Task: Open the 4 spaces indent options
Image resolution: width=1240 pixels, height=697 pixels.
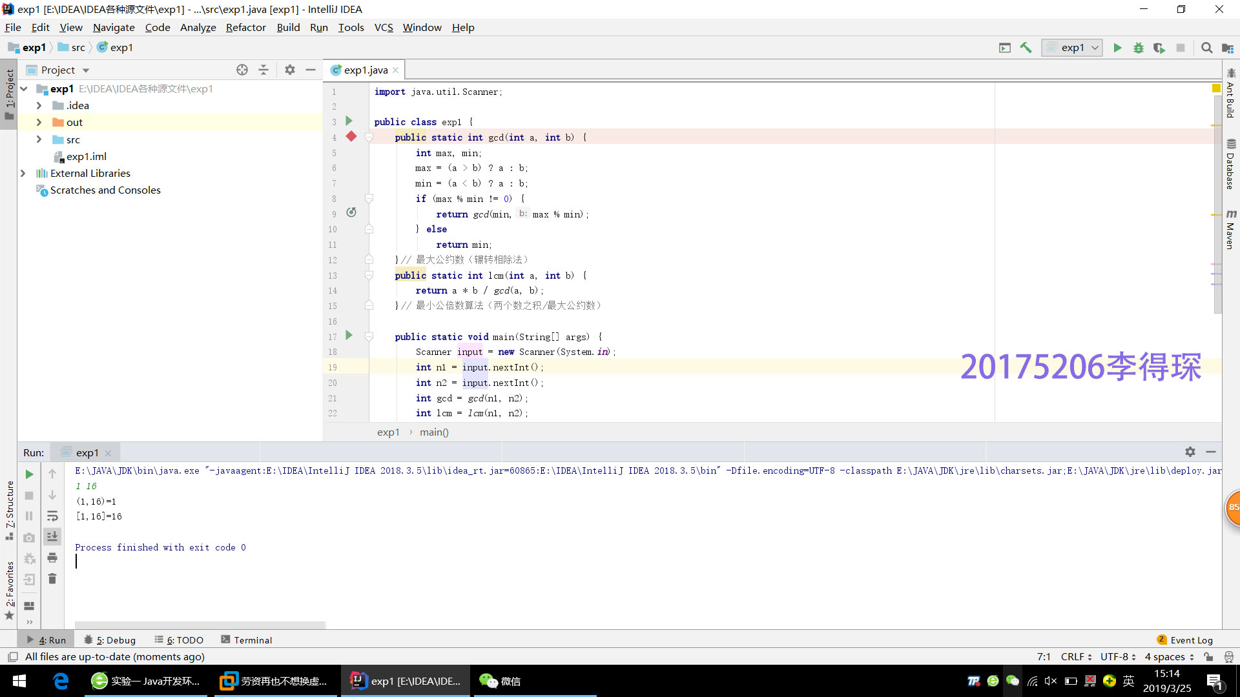Action: pyautogui.click(x=1170, y=657)
